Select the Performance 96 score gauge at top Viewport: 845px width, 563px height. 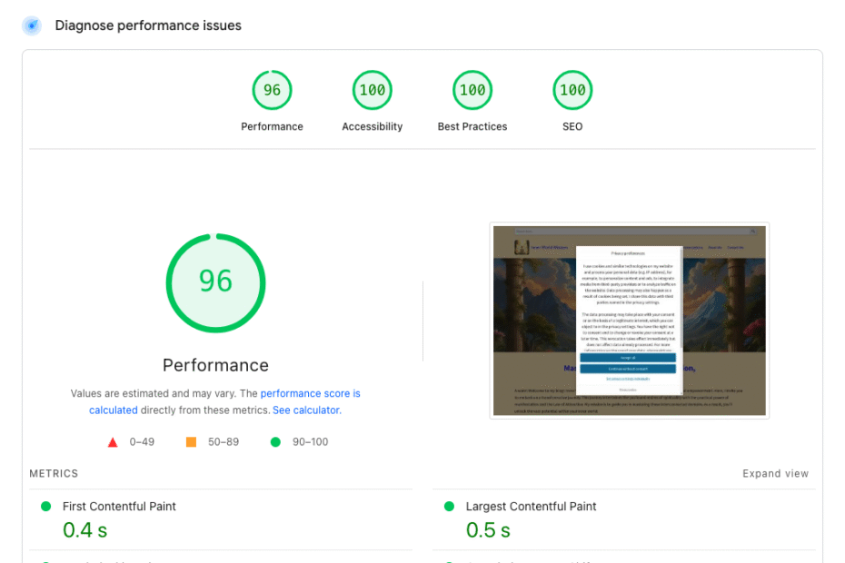click(273, 90)
